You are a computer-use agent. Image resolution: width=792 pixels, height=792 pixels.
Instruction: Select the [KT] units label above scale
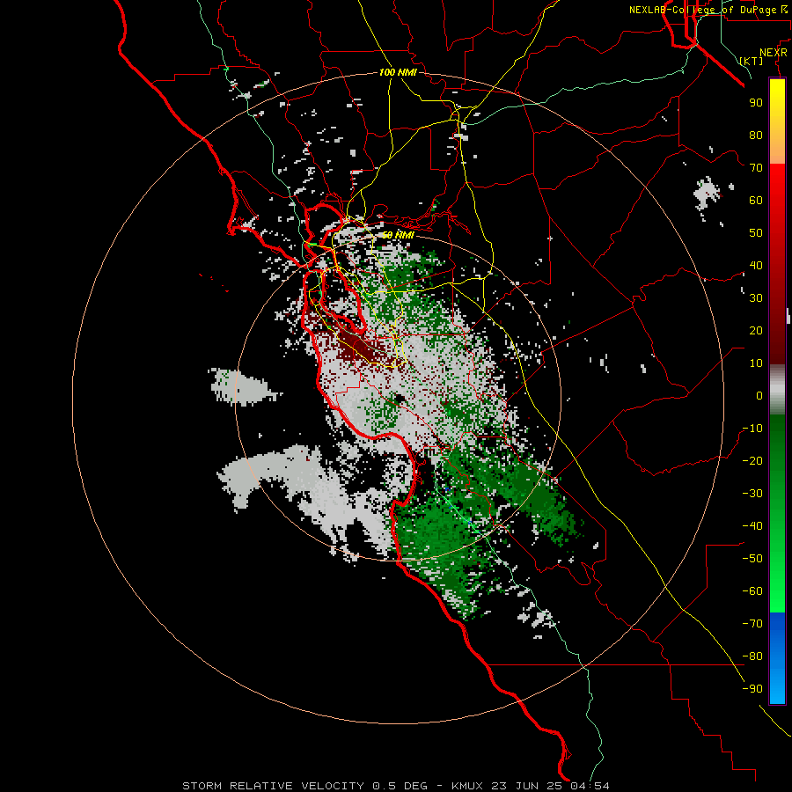pos(752,61)
